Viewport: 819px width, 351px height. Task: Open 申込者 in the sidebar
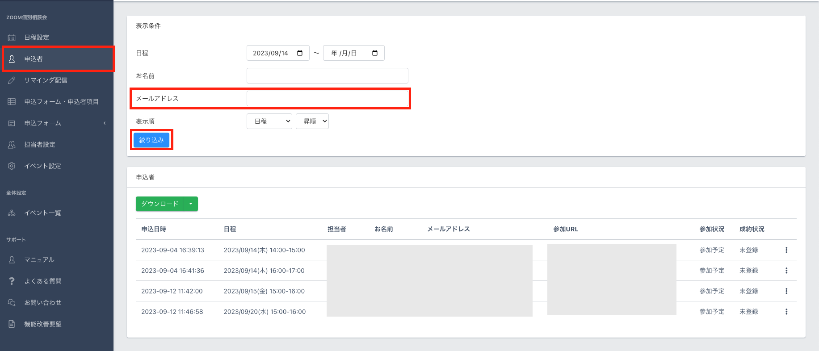34,59
